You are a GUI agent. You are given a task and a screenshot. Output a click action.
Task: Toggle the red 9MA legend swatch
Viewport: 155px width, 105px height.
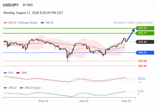pyautogui.click(x=18, y=73)
